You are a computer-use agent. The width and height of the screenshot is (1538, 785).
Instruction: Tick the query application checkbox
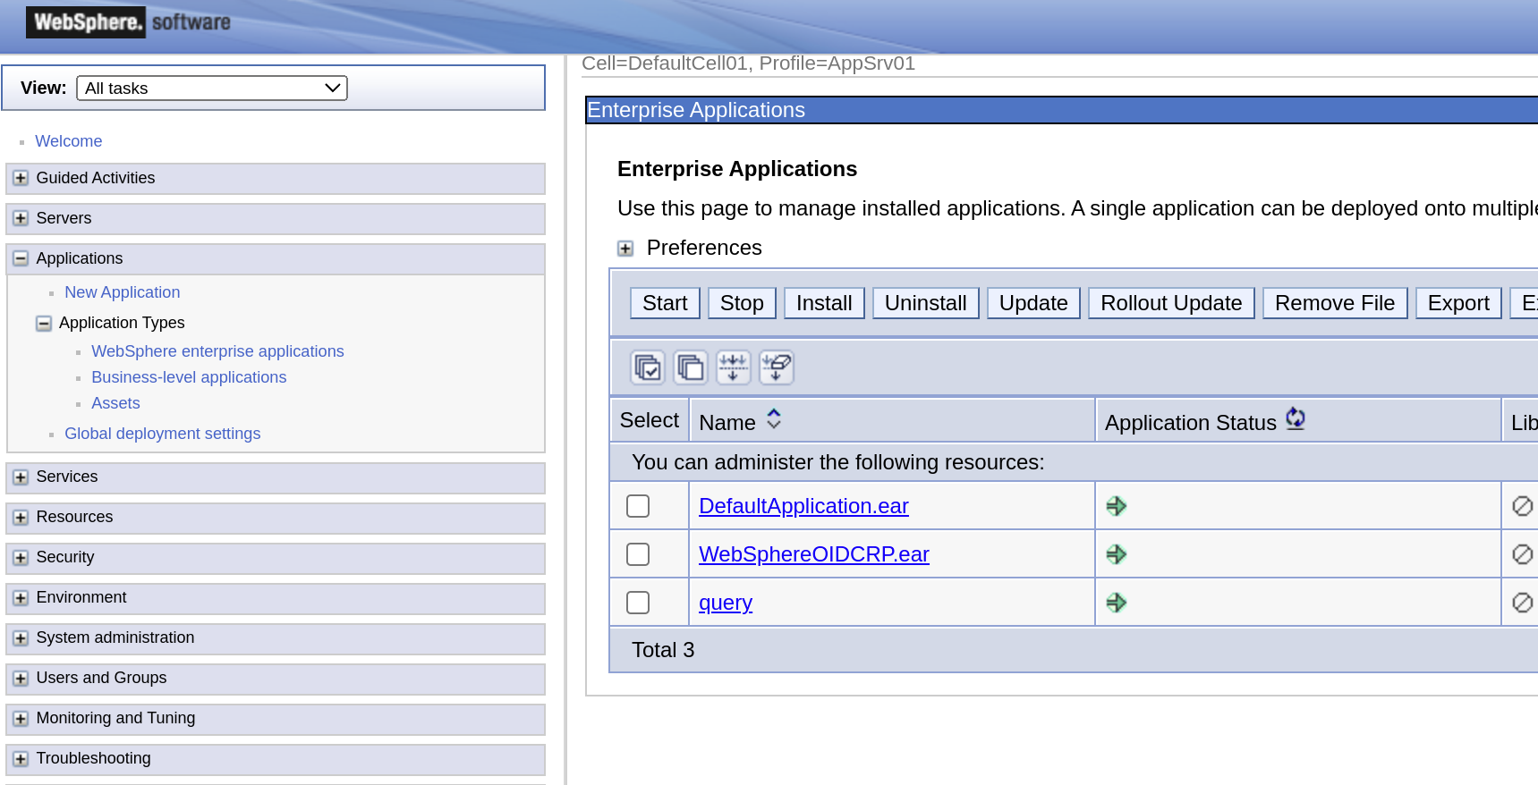638,603
